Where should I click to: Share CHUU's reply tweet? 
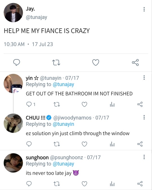tap(140, 144)
